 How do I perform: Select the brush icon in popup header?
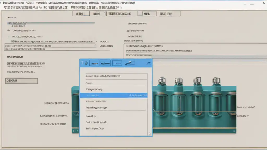point(130,63)
